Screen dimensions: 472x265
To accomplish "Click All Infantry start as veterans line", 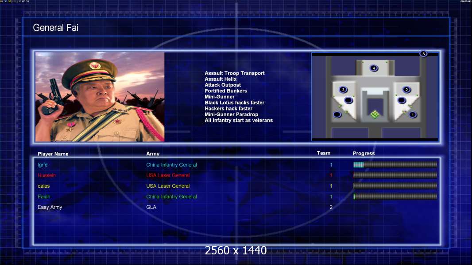I will pyautogui.click(x=239, y=120).
